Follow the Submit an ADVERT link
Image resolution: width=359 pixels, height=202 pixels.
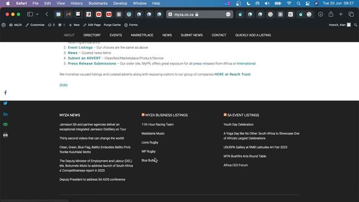[x=84, y=58]
